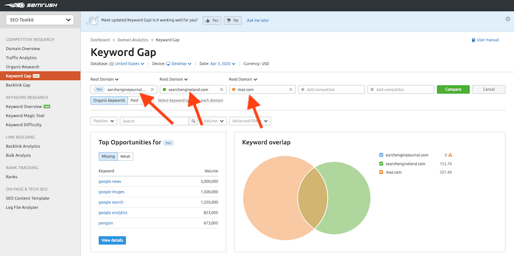Go to Domain Overview in sidebar
Screen dimensions: 514x256
[23, 49]
